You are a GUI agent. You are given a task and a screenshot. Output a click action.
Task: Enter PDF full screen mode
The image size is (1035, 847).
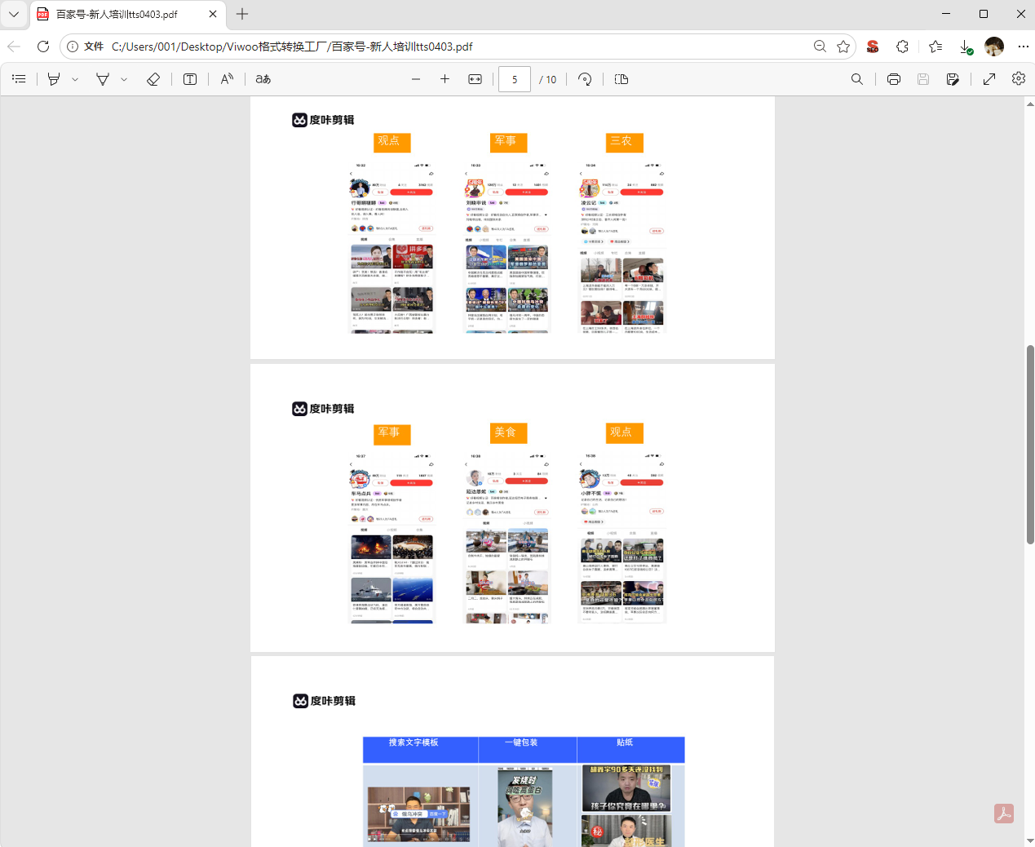989,79
